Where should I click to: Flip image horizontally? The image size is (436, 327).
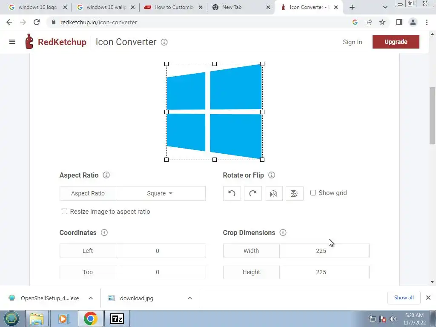(x=274, y=193)
